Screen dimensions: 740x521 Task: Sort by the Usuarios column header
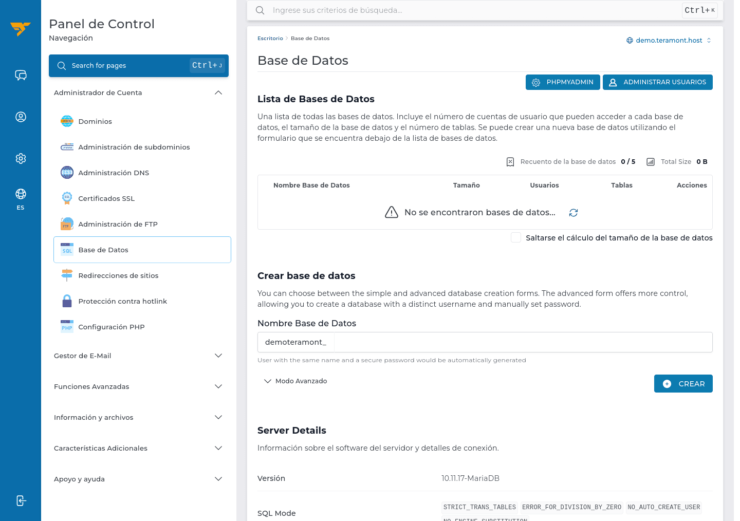pos(544,185)
